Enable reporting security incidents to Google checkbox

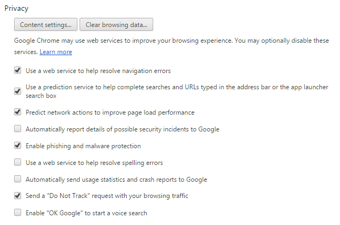tap(18, 129)
